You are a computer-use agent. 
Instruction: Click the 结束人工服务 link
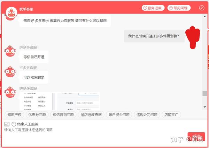[x=28, y=124]
